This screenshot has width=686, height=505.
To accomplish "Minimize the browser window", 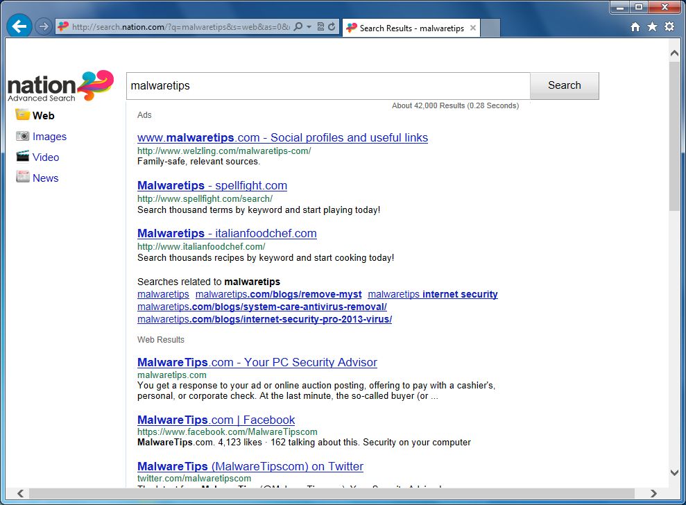I will click(x=619, y=8).
